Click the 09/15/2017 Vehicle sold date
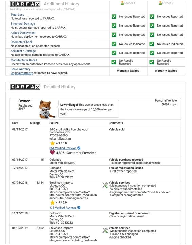The height and width of the screenshot is (245, 192). pos(20,129)
